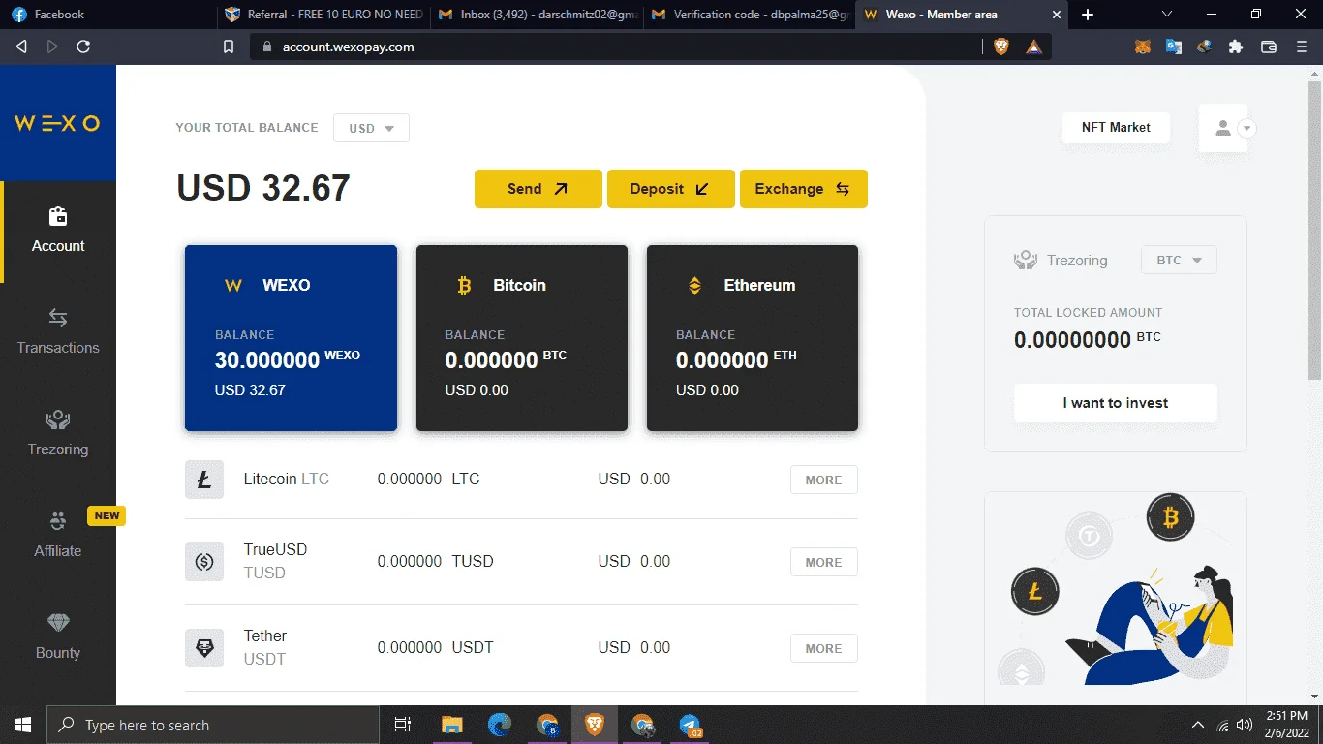The image size is (1323, 744).
Task: Click the Ethereum coin icon on card
Action: [x=694, y=286]
